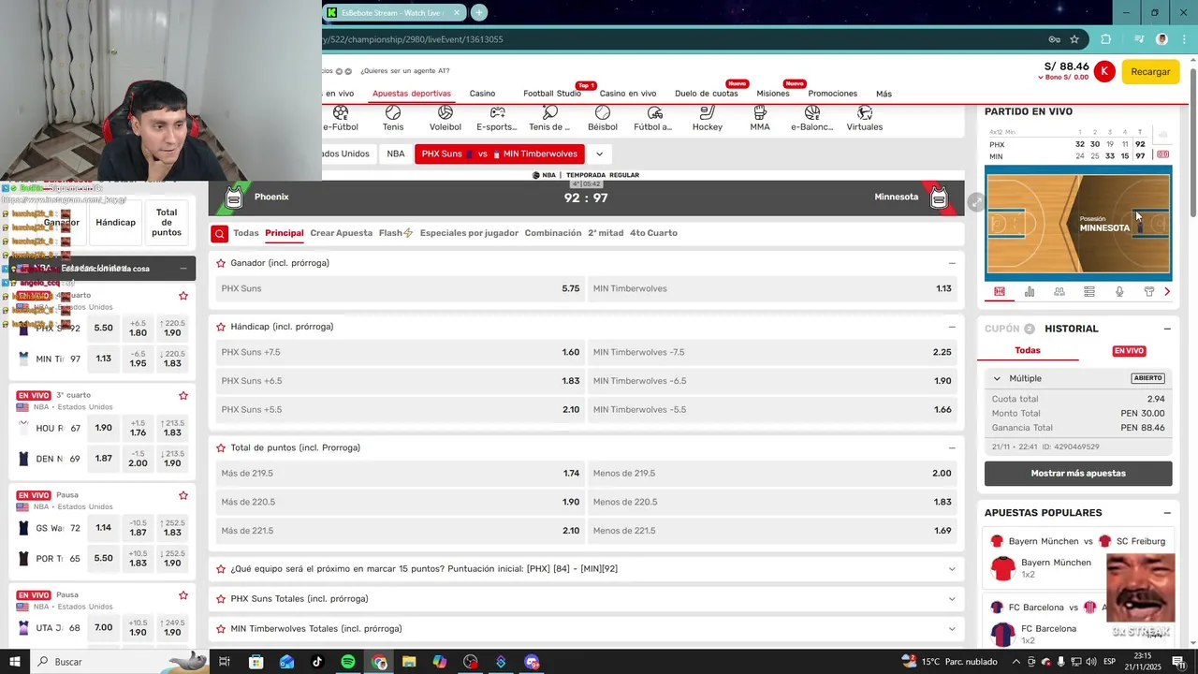1198x674 pixels.
Task: Open the Chrome media control icon
Action: point(1139,39)
